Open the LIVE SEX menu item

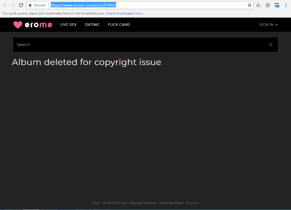pos(68,24)
